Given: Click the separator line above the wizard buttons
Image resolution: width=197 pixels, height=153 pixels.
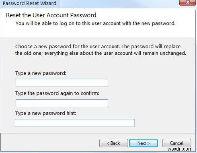Looking at the screenshot, I should (x=98, y=133).
